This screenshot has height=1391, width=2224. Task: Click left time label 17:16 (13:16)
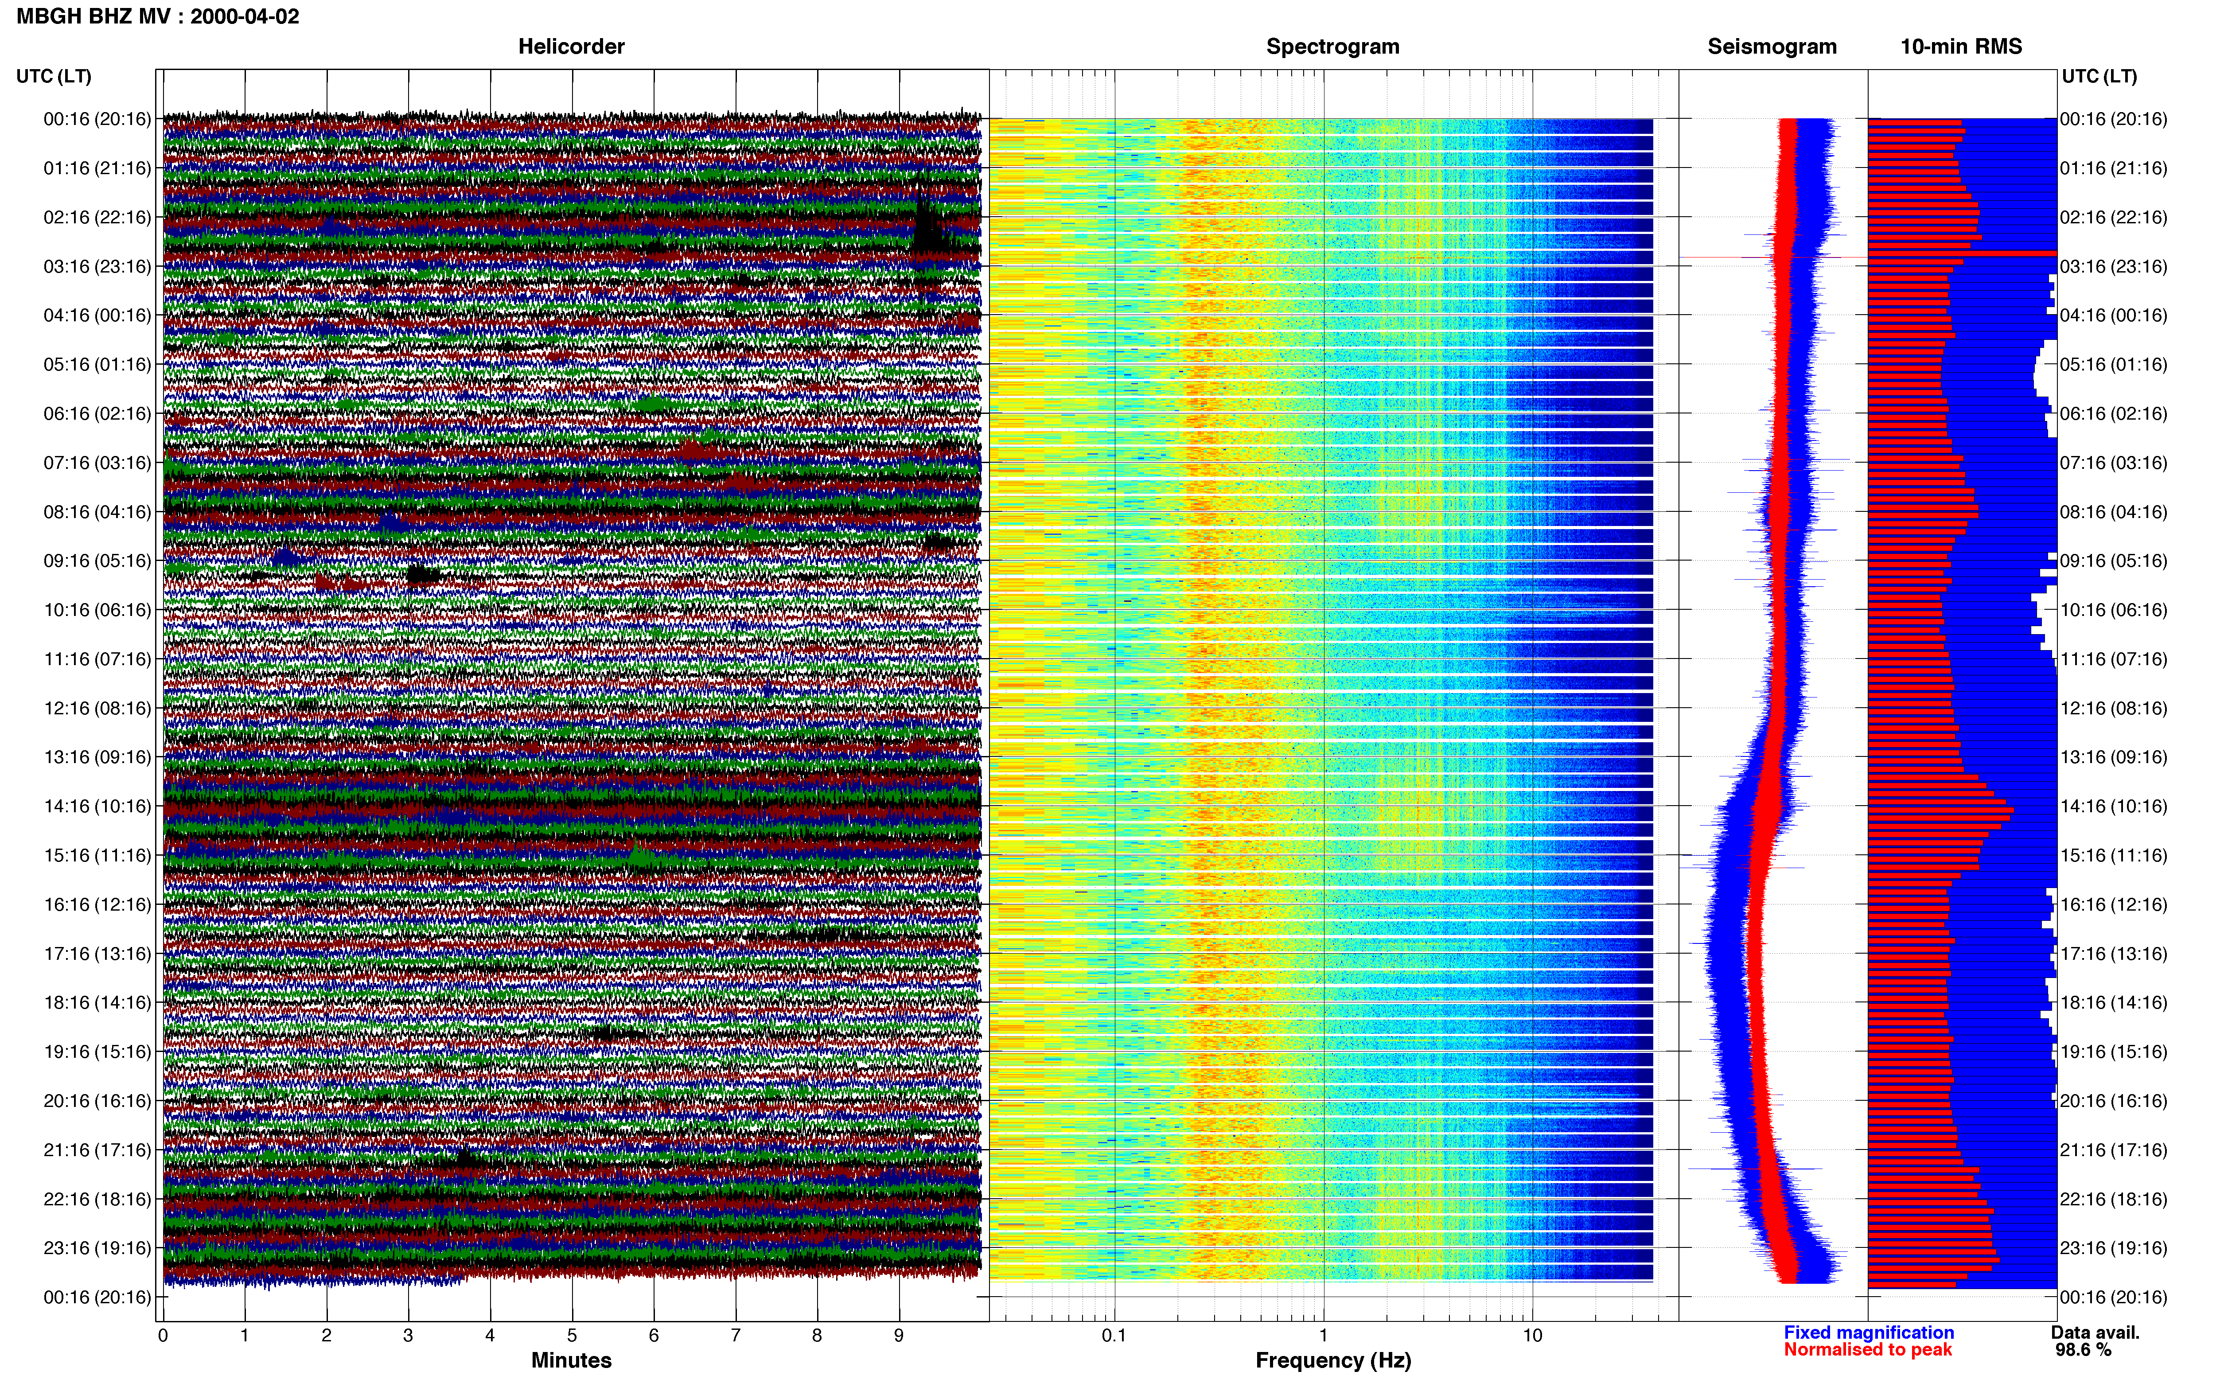point(97,954)
